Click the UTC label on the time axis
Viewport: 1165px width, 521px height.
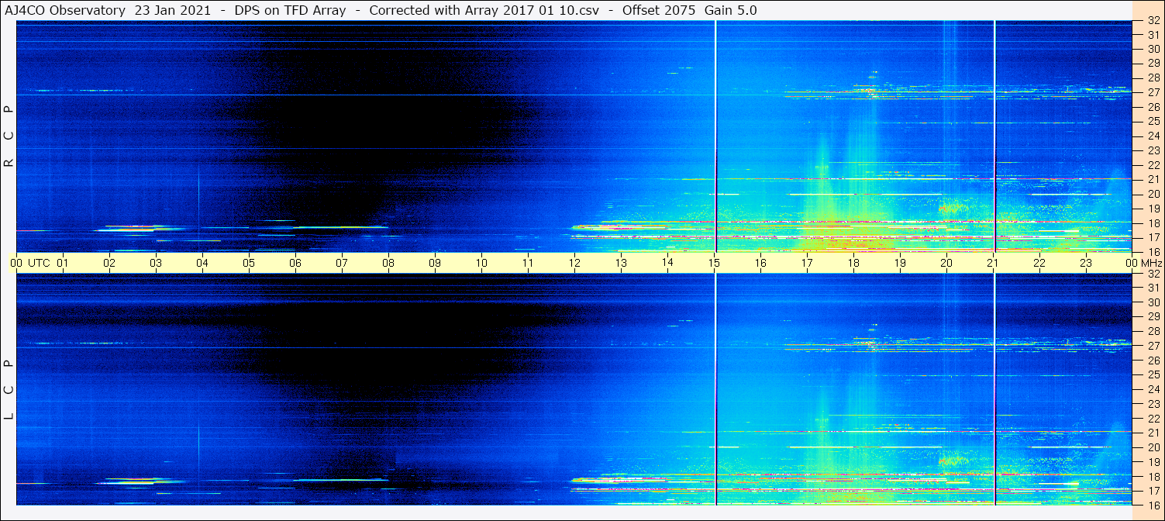coord(39,263)
